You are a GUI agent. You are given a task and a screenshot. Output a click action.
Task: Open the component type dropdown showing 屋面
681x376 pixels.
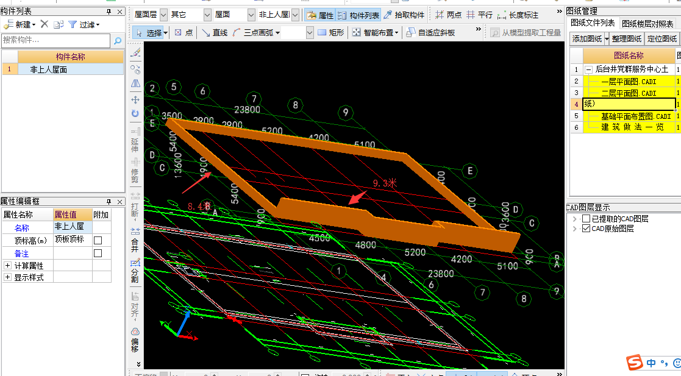coord(251,15)
